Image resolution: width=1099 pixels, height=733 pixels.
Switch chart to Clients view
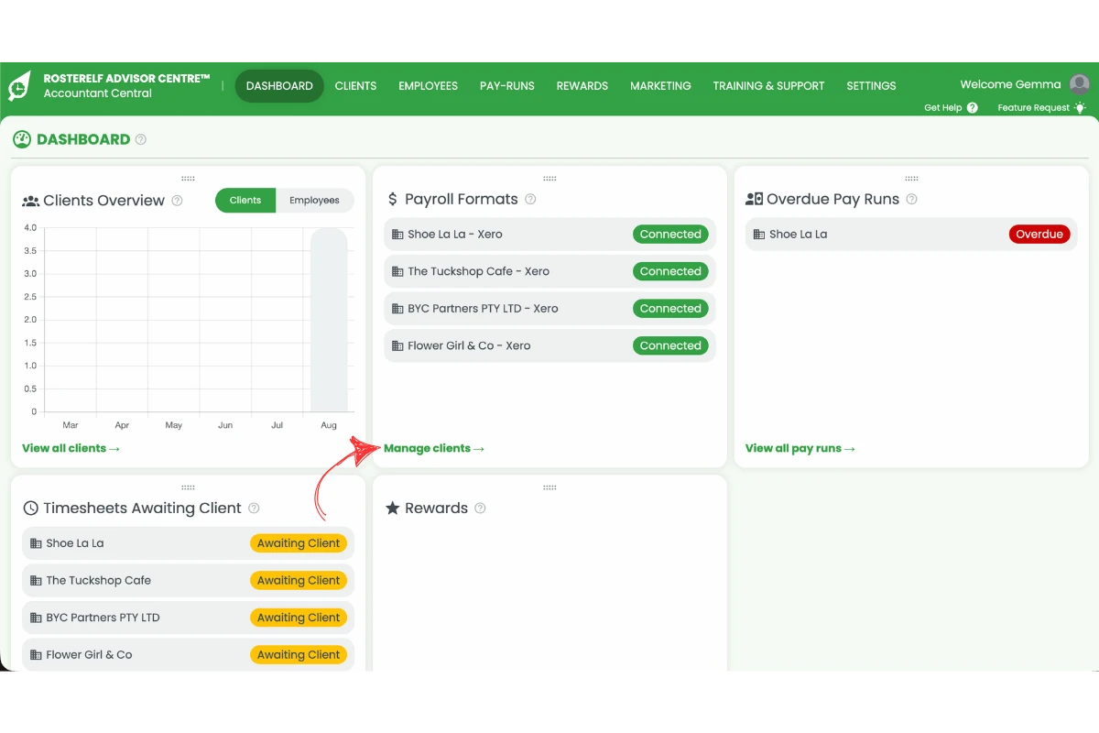245,201
